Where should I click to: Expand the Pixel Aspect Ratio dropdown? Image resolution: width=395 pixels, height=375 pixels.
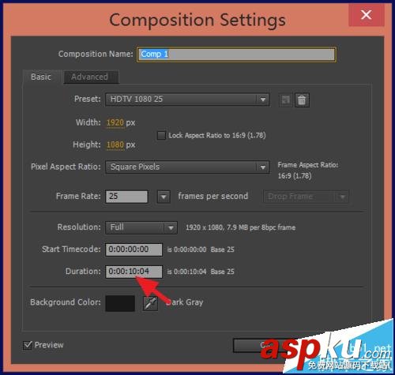[187, 167]
